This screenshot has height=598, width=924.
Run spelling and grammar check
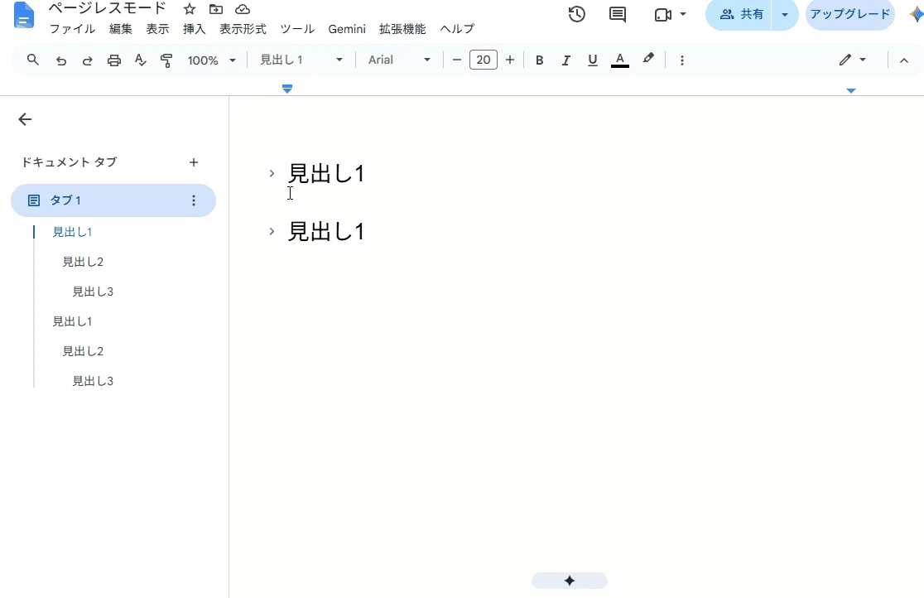[140, 60]
